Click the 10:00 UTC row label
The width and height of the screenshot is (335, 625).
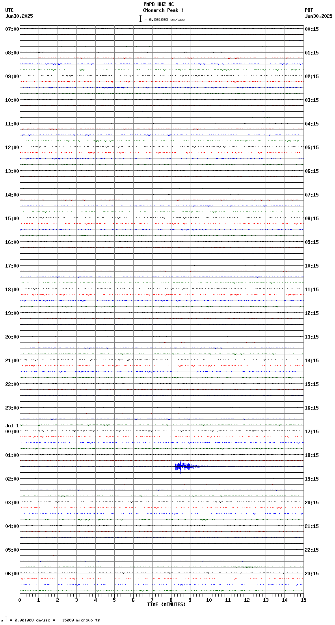[12, 100]
